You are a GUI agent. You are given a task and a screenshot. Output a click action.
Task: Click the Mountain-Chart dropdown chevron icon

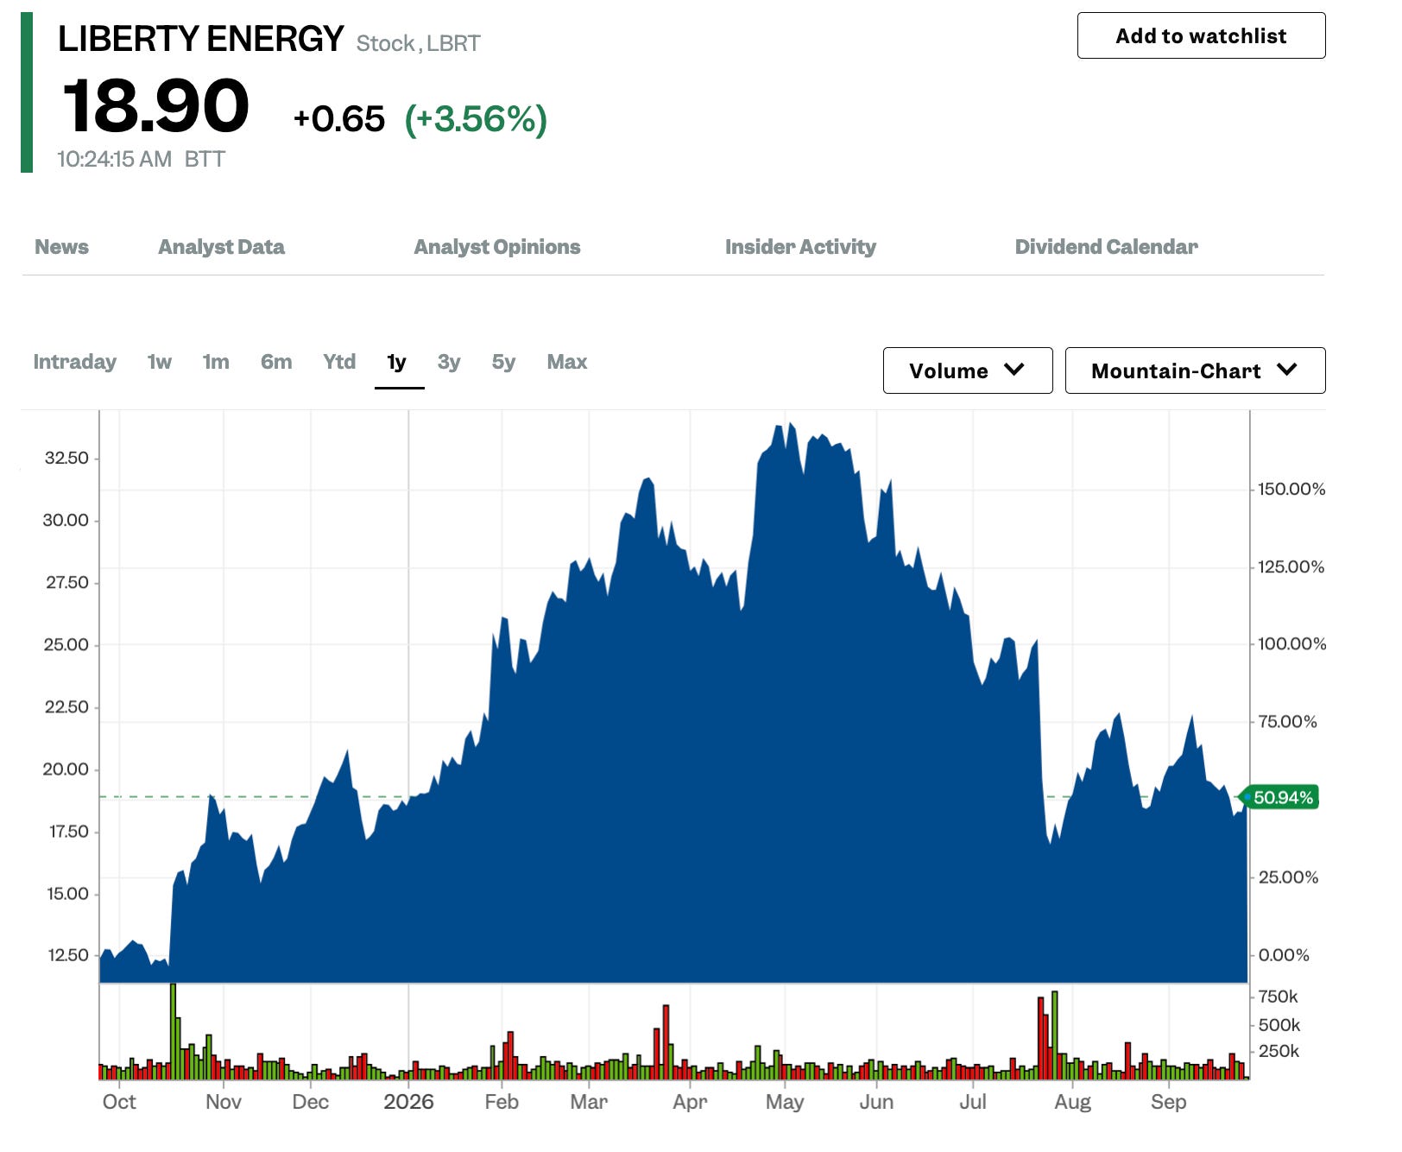click(1286, 370)
